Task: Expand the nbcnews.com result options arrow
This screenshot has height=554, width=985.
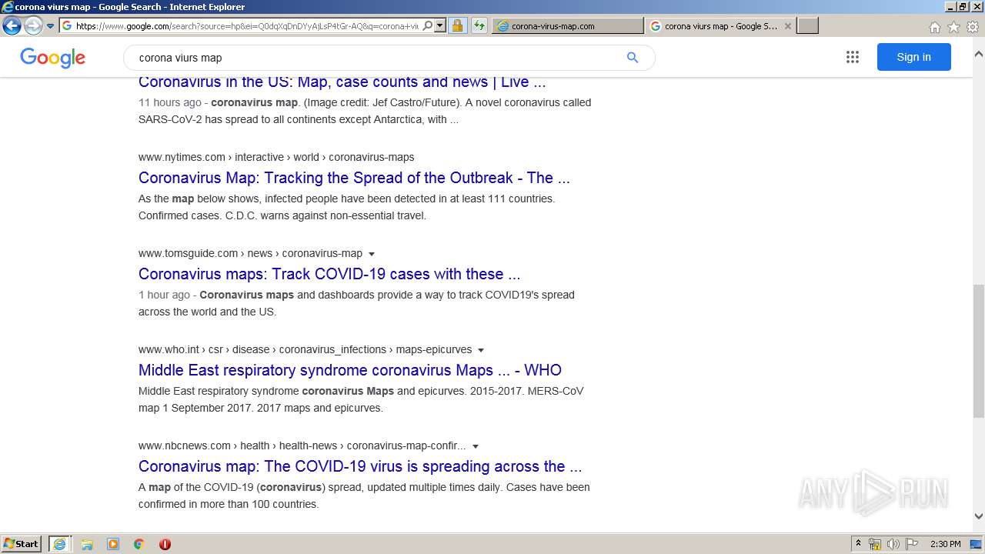Action: click(476, 446)
